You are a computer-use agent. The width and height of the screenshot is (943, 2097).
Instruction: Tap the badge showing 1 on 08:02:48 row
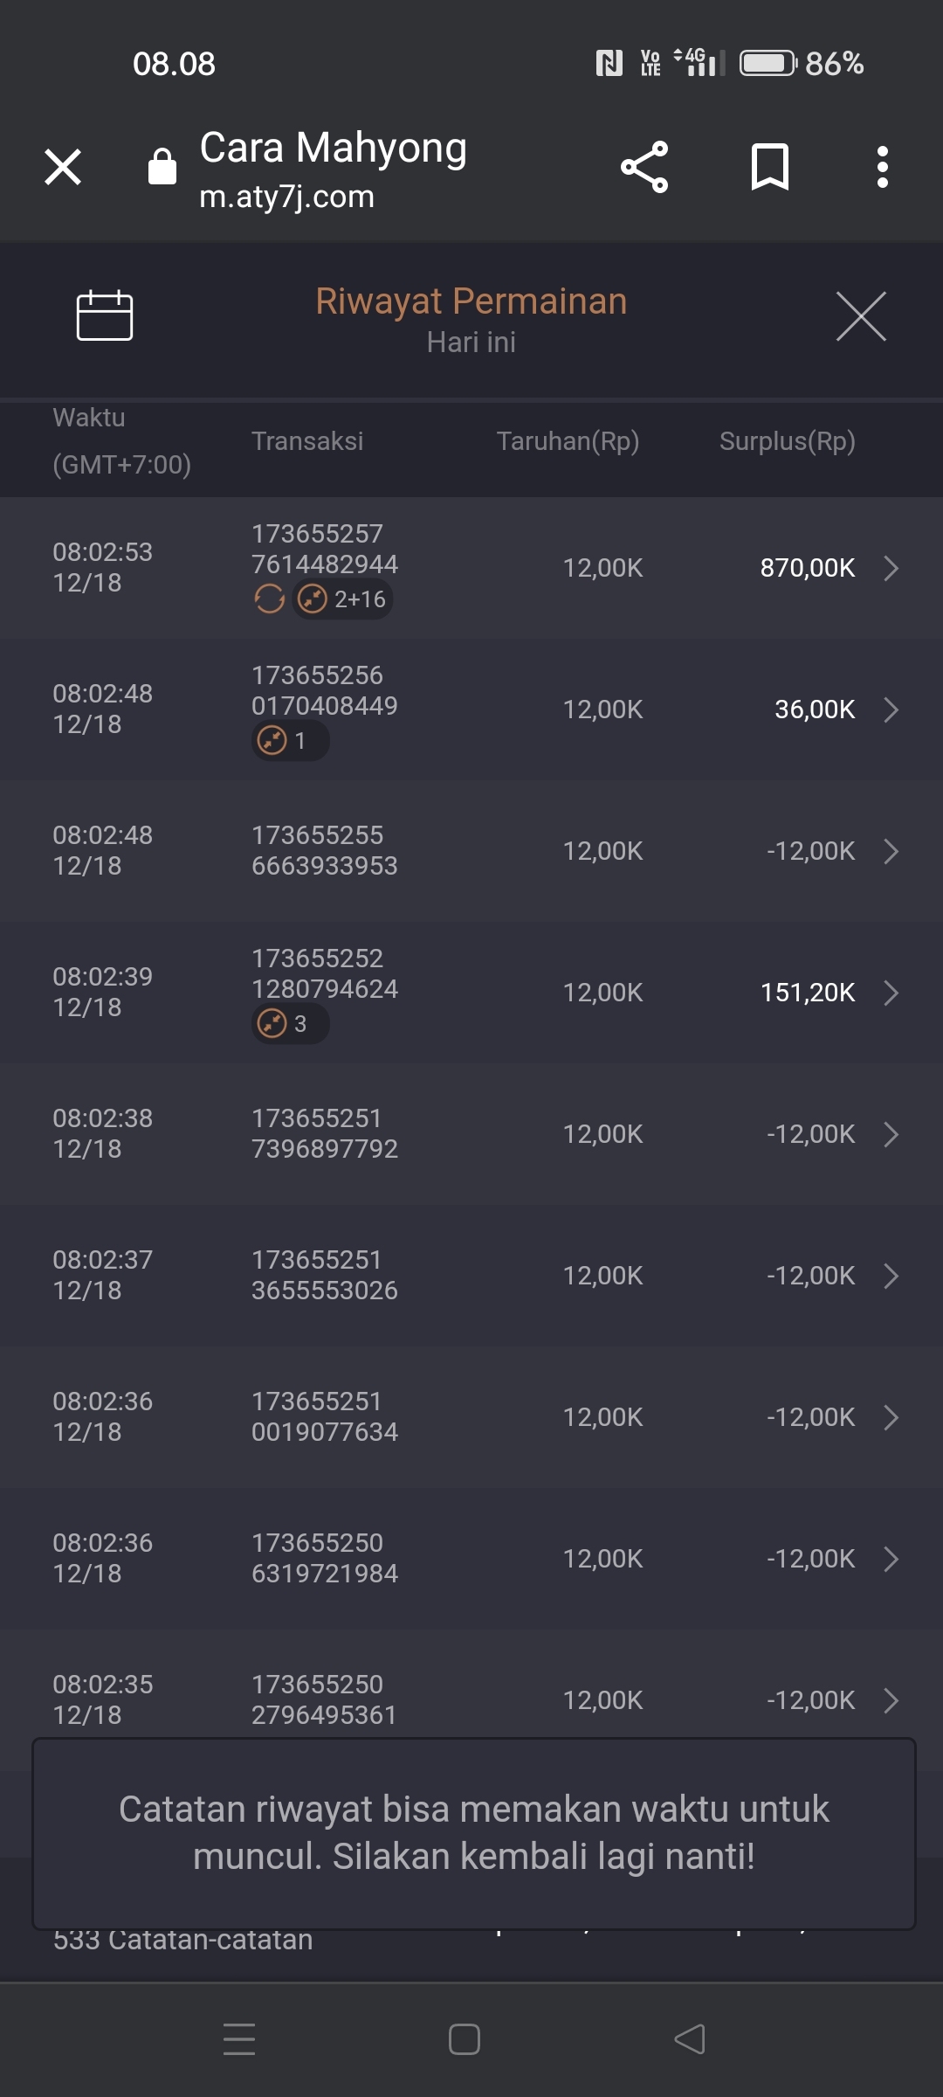click(290, 741)
